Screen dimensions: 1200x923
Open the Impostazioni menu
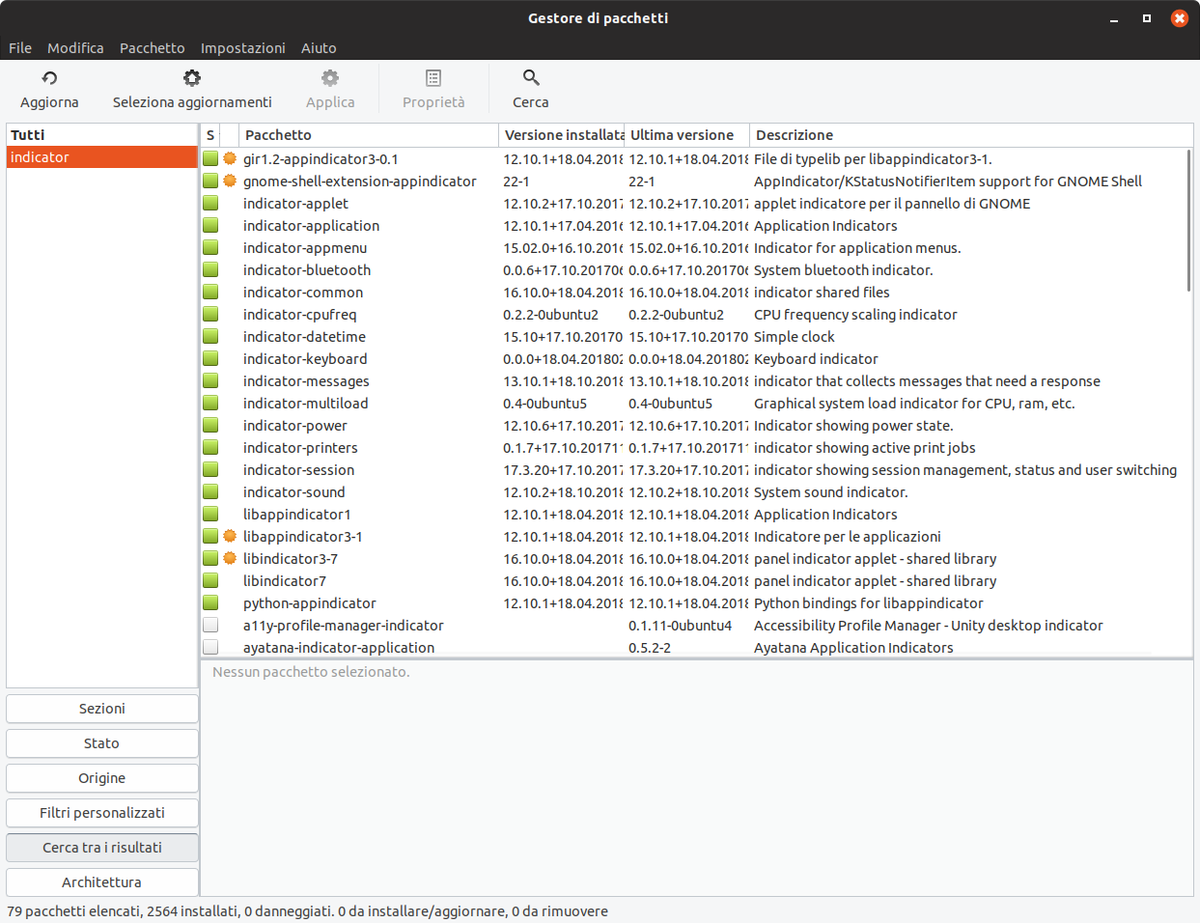[x=242, y=47]
